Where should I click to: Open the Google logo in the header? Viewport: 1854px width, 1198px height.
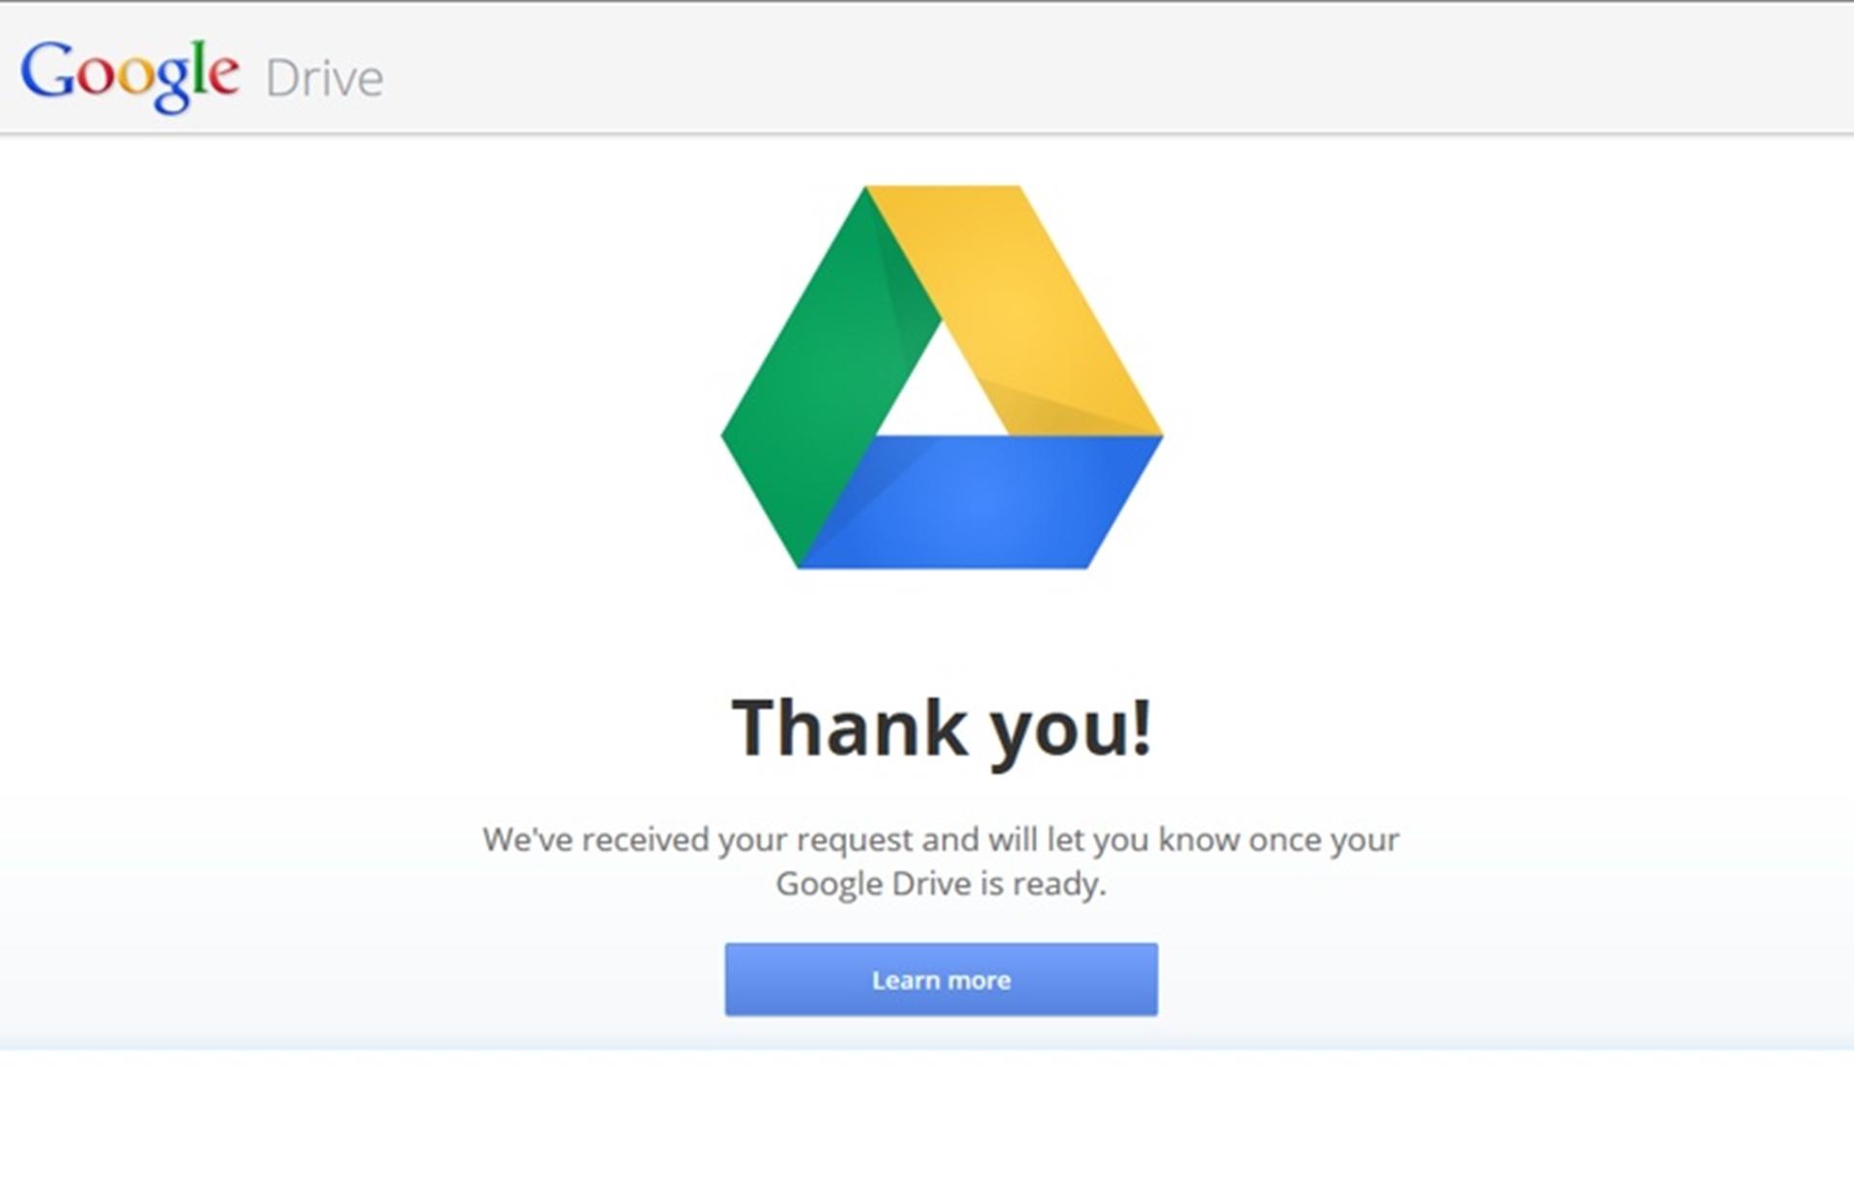pos(129,75)
